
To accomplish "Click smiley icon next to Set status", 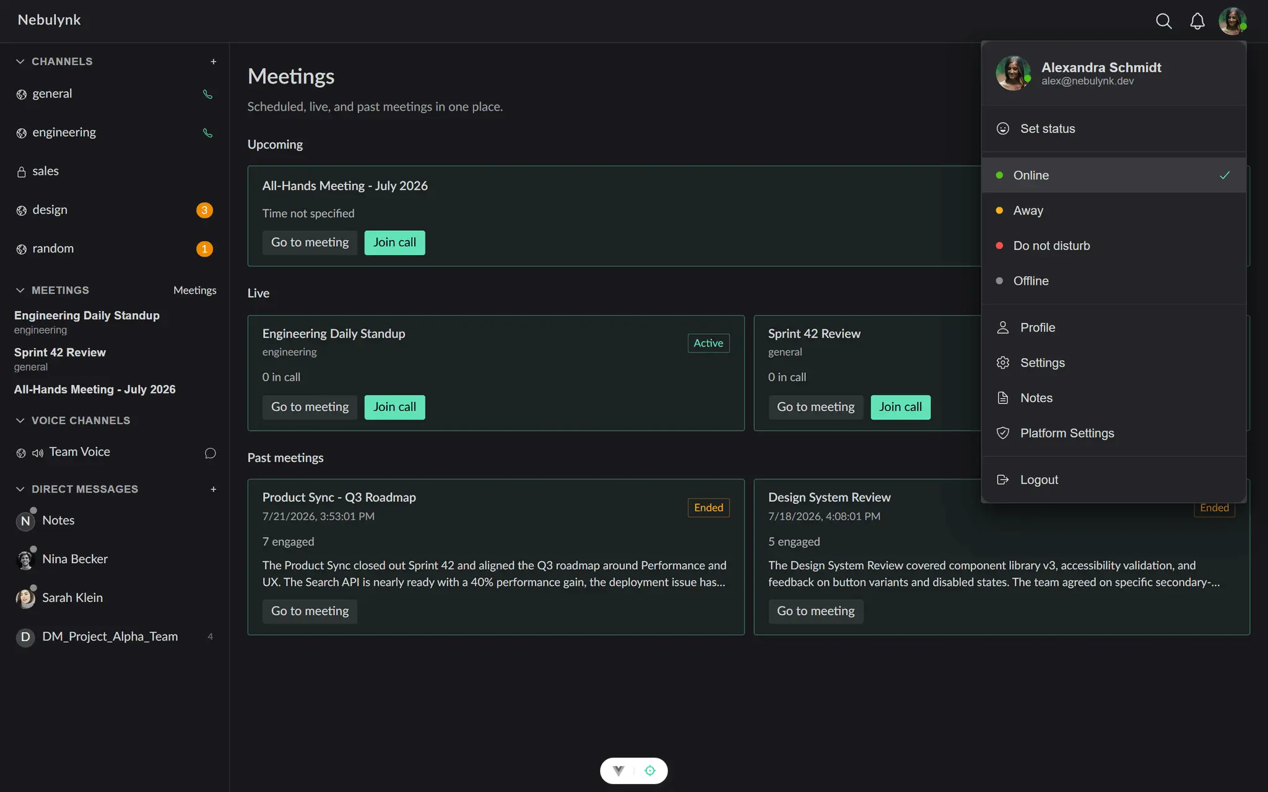I will 1002,129.
